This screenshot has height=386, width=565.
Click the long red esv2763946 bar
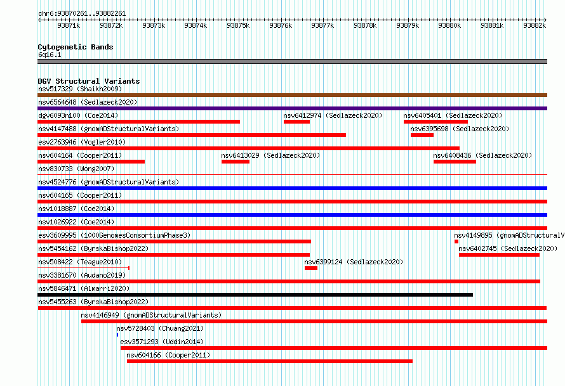(249, 148)
